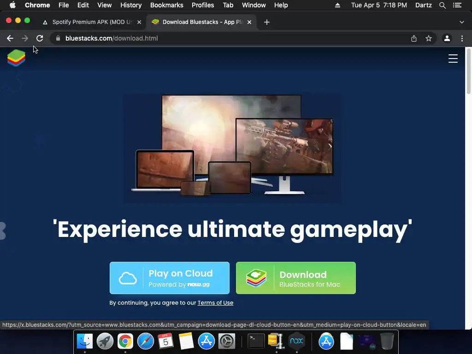Go back to the previous page
The height and width of the screenshot is (354, 472).
click(x=10, y=38)
